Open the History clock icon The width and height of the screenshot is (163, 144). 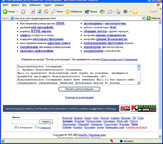tap(102, 12)
